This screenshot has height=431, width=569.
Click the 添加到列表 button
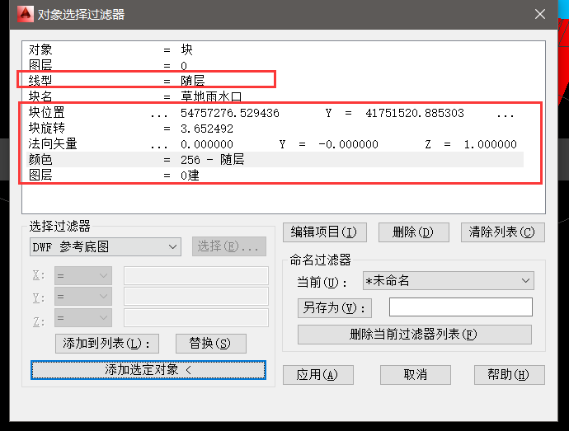click(107, 343)
